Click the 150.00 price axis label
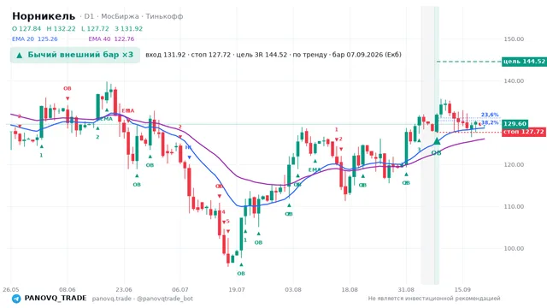The width and height of the screenshot is (547, 308). (x=514, y=39)
